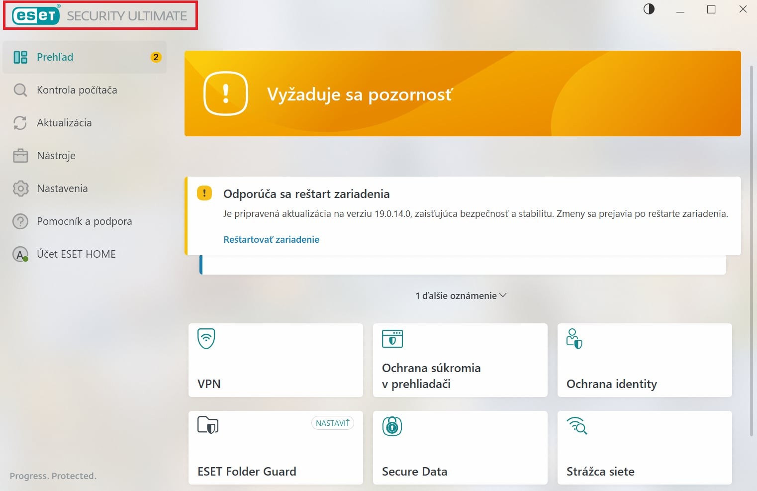This screenshot has width=757, height=491.
Task: Go to Účet ESET HOME
Action: click(76, 254)
